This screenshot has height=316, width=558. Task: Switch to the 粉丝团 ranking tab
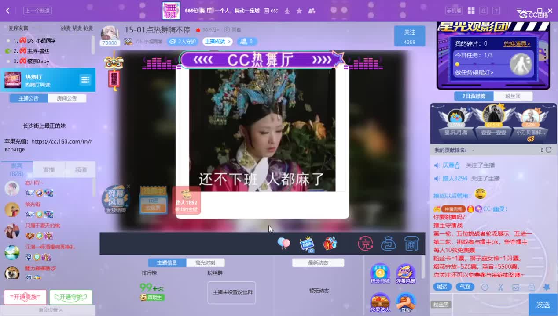(513, 96)
